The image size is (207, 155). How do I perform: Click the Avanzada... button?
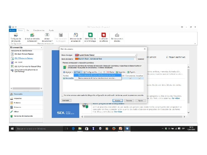pyautogui.click(x=66, y=100)
